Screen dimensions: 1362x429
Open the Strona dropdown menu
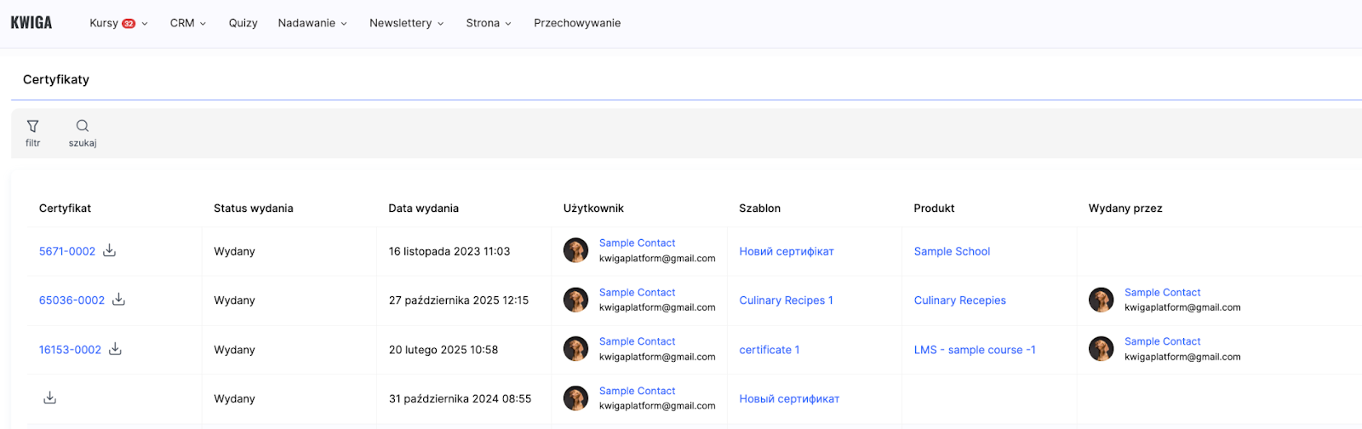click(488, 23)
